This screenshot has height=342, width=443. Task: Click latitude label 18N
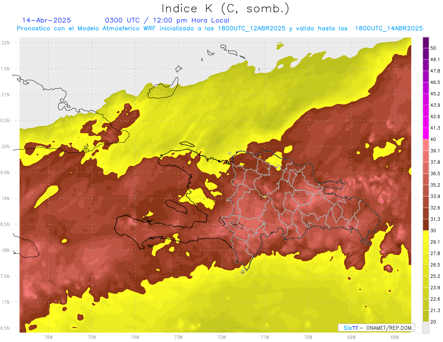coord(6,251)
